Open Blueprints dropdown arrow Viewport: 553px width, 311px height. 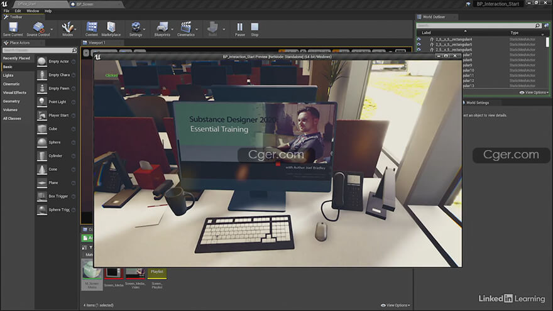[172, 30]
